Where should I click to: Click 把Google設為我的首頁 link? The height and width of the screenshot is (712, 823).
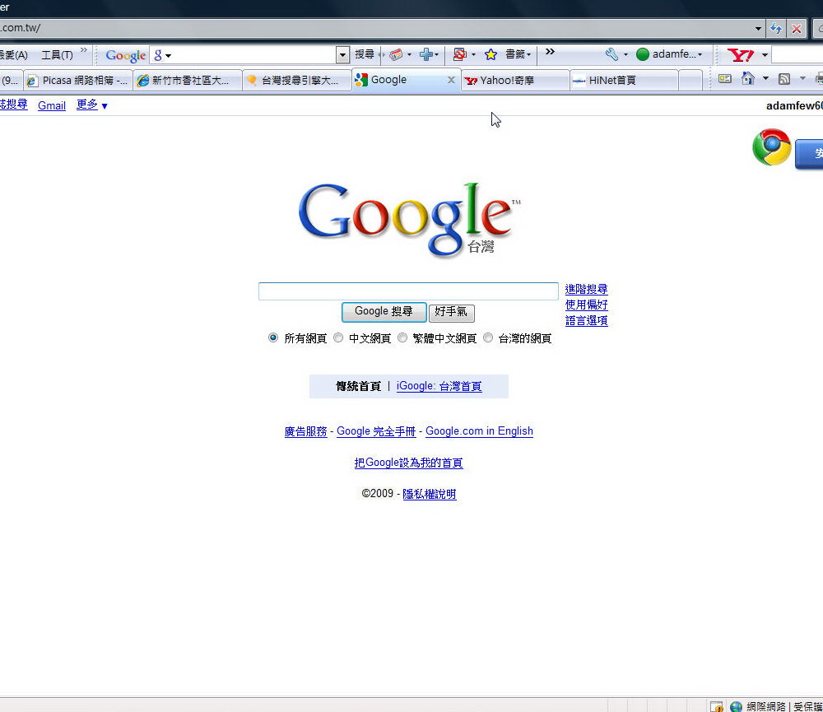click(x=408, y=463)
